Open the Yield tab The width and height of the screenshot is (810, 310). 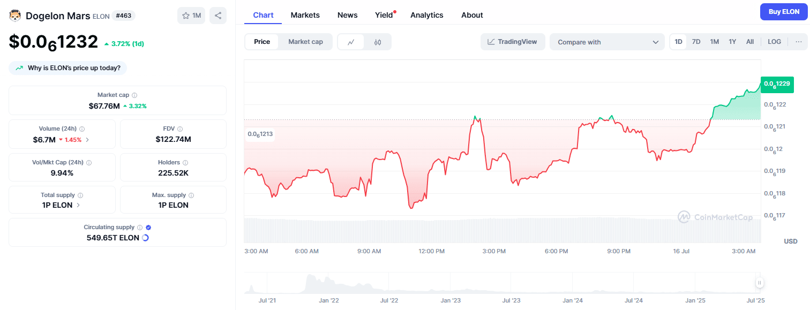click(384, 15)
